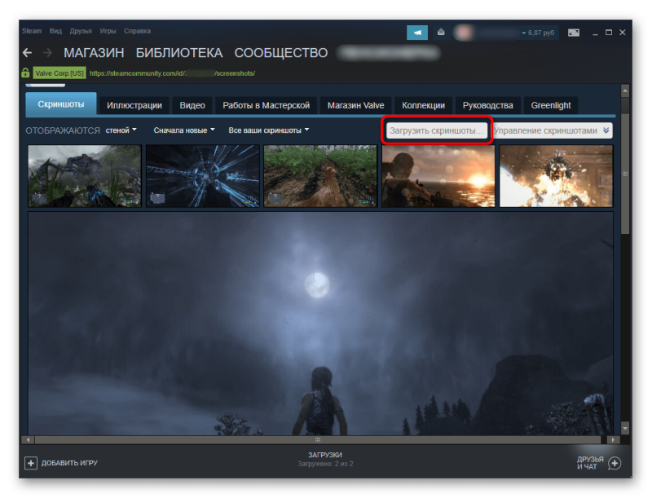The image size is (652, 498).
Task: Open the Друзья menu
Action: (81, 31)
